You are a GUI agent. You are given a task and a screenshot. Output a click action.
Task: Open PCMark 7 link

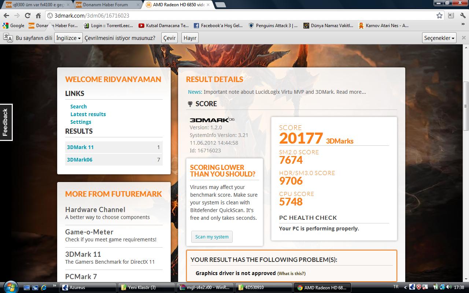pyautogui.click(x=81, y=277)
